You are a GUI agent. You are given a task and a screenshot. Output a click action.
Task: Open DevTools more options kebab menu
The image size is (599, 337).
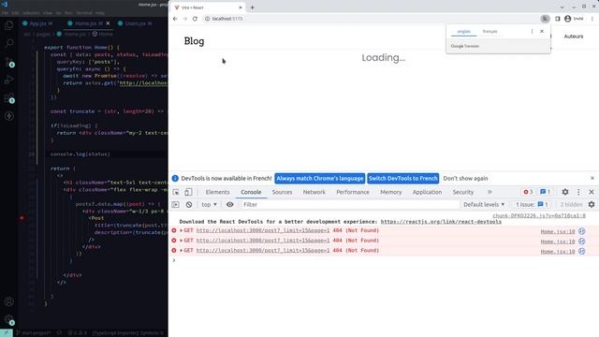click(x=578, y=192)
